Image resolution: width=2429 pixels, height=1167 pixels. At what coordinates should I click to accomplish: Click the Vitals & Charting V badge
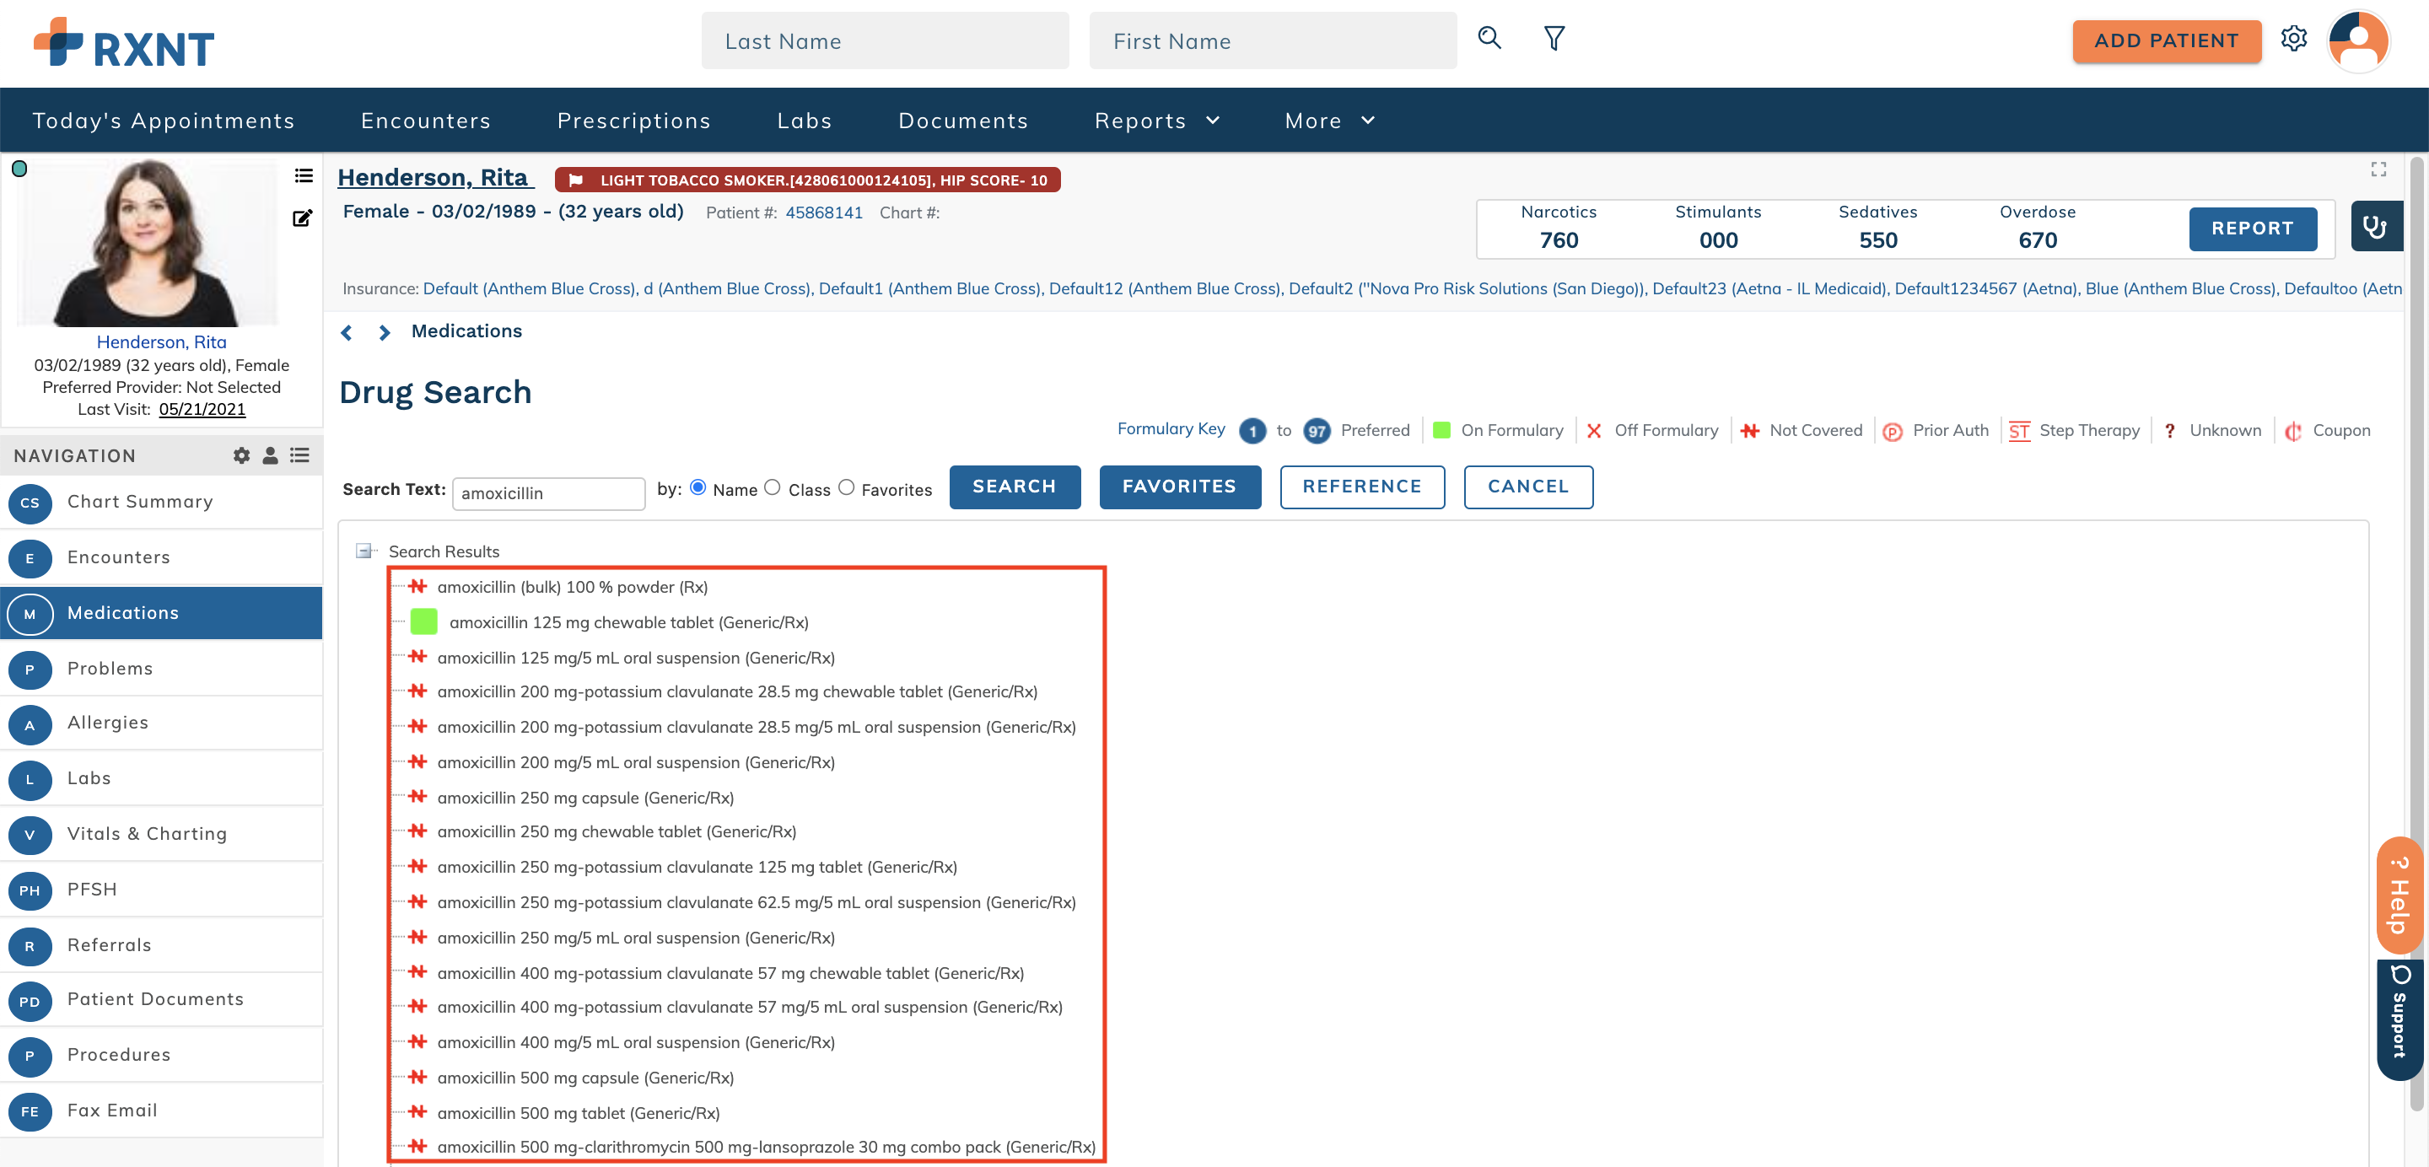(30, 835)
